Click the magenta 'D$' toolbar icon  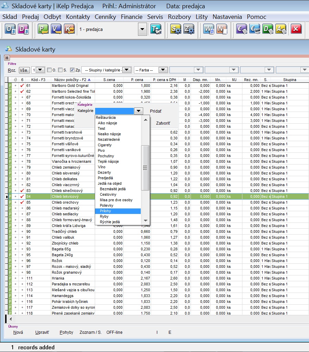tap(23, 30)
